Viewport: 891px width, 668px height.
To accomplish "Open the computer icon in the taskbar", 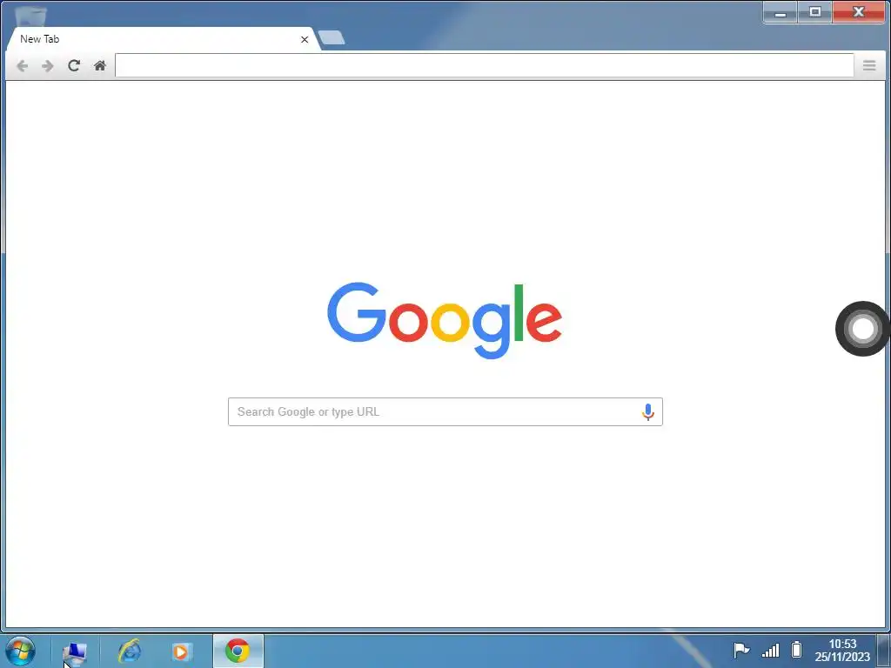I will [75, 652].
